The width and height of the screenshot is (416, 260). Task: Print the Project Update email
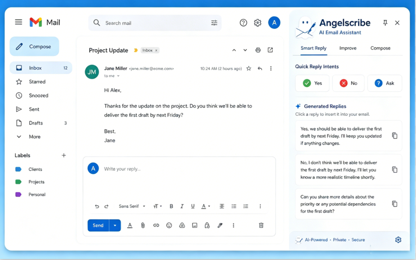click(x=258, y=50)
